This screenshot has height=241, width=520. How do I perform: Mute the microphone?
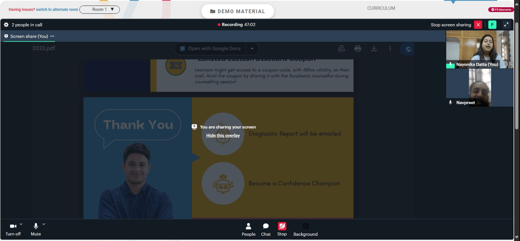tap(36, 229)
